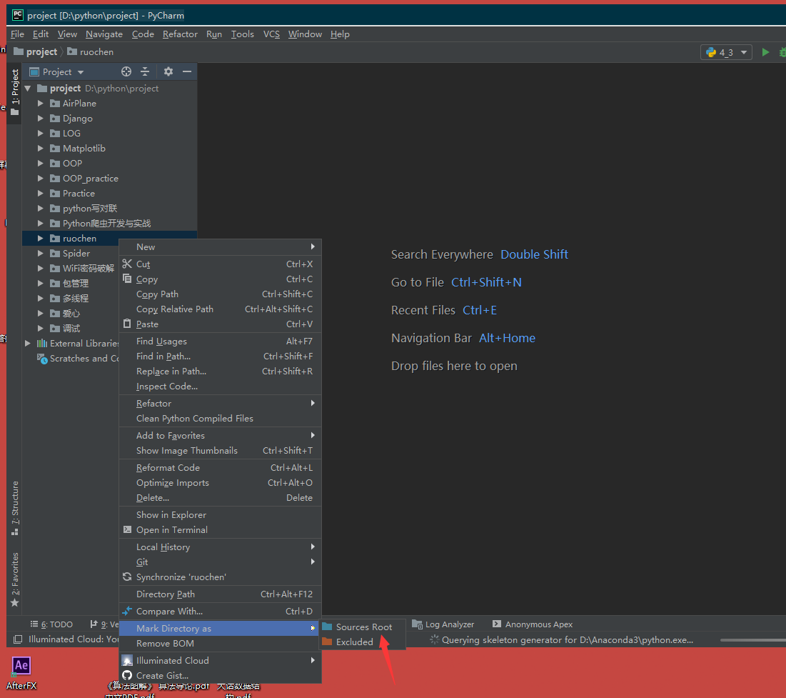
Task: Choose Excluded option
Action: 362,642
